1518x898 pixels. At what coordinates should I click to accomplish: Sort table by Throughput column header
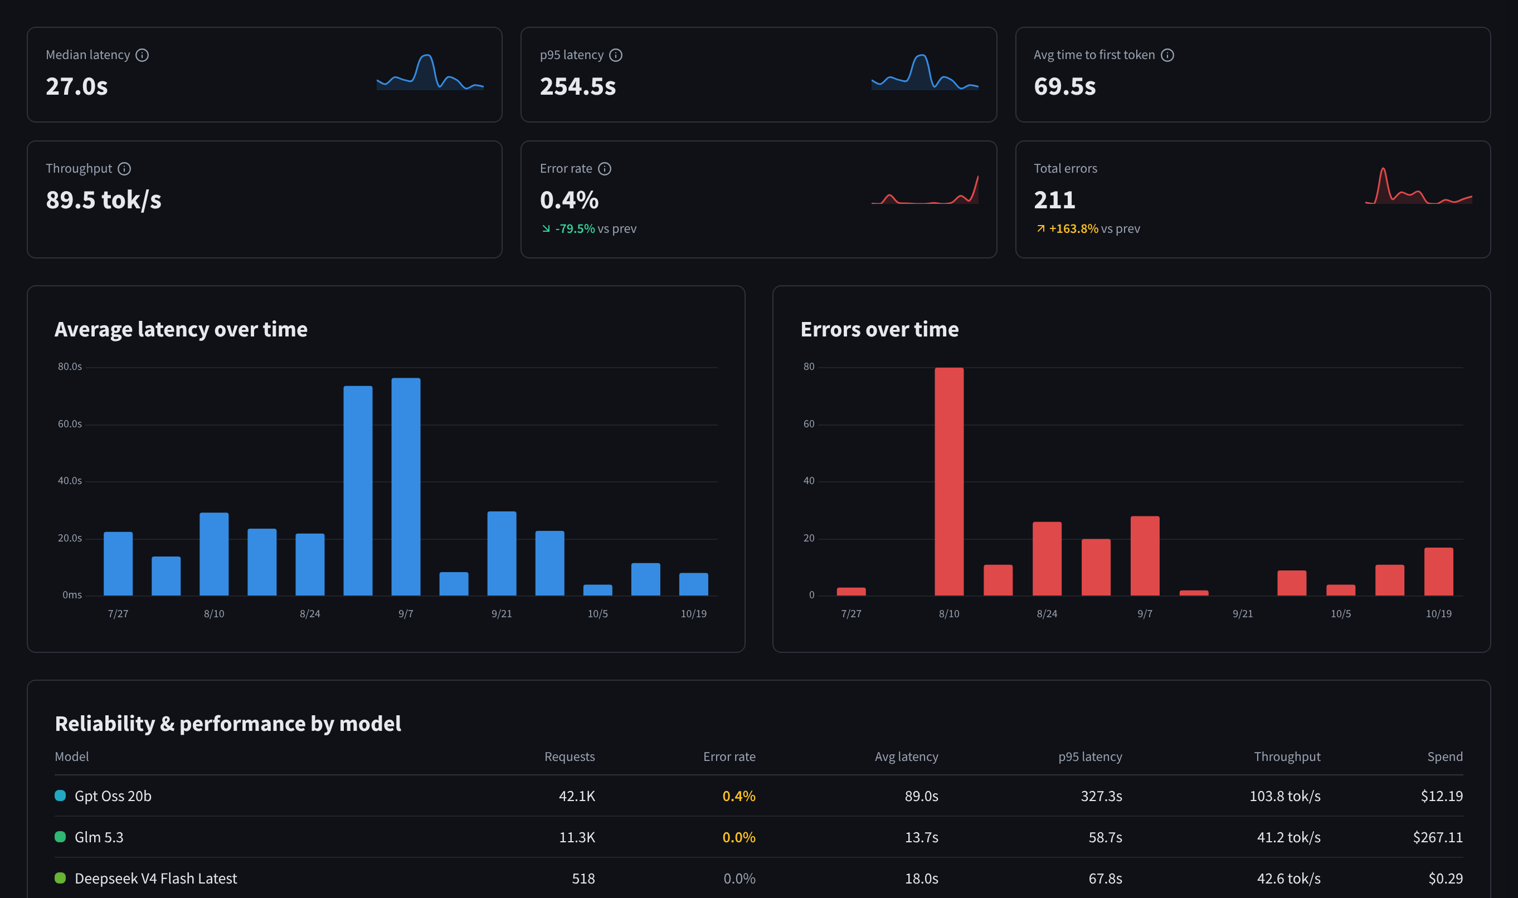[1287, 757]
